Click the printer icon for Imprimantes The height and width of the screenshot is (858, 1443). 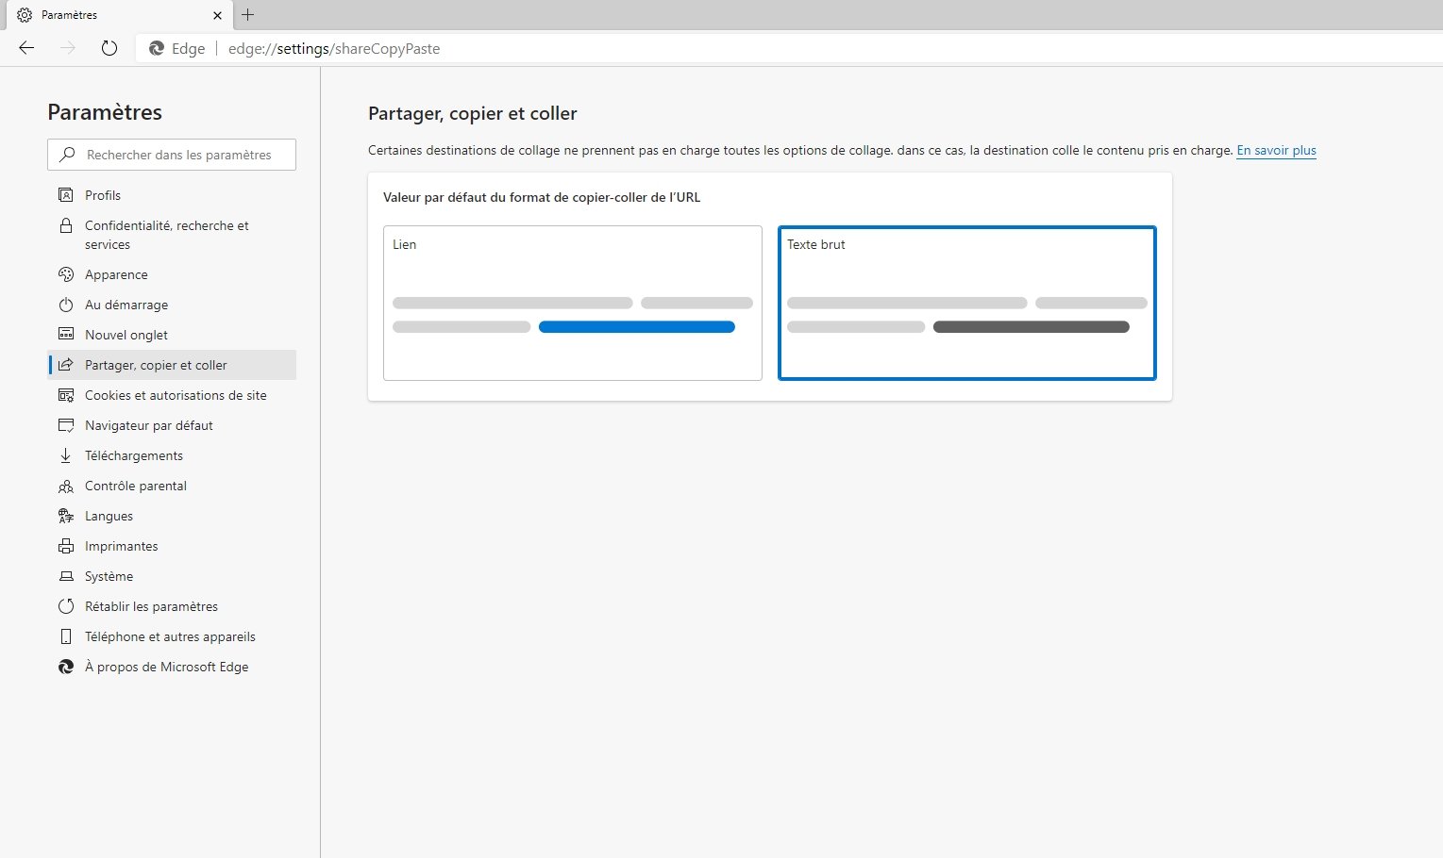click(x=66, y=546)
